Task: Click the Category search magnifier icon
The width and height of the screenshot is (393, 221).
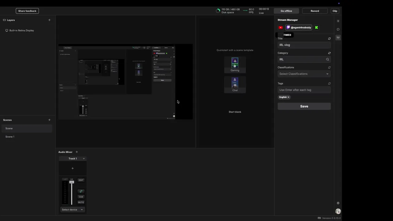Action: click(328, 59)
